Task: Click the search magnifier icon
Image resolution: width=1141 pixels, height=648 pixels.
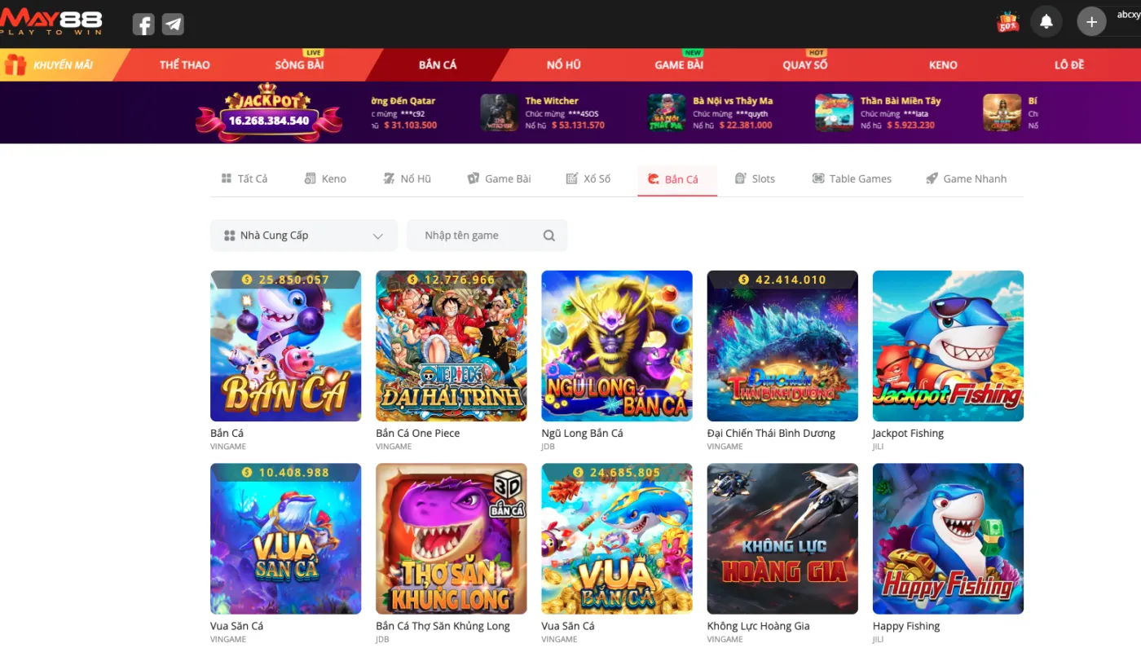Action: (x=549, y=236)
